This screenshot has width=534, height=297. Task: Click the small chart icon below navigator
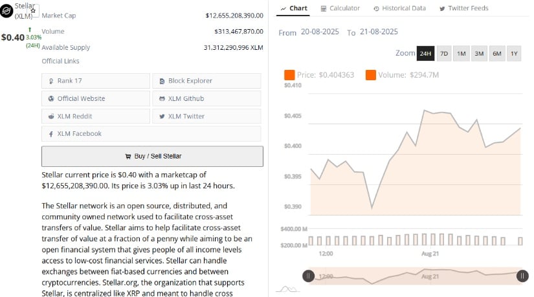pyautogui.click(x=288, y=289)
